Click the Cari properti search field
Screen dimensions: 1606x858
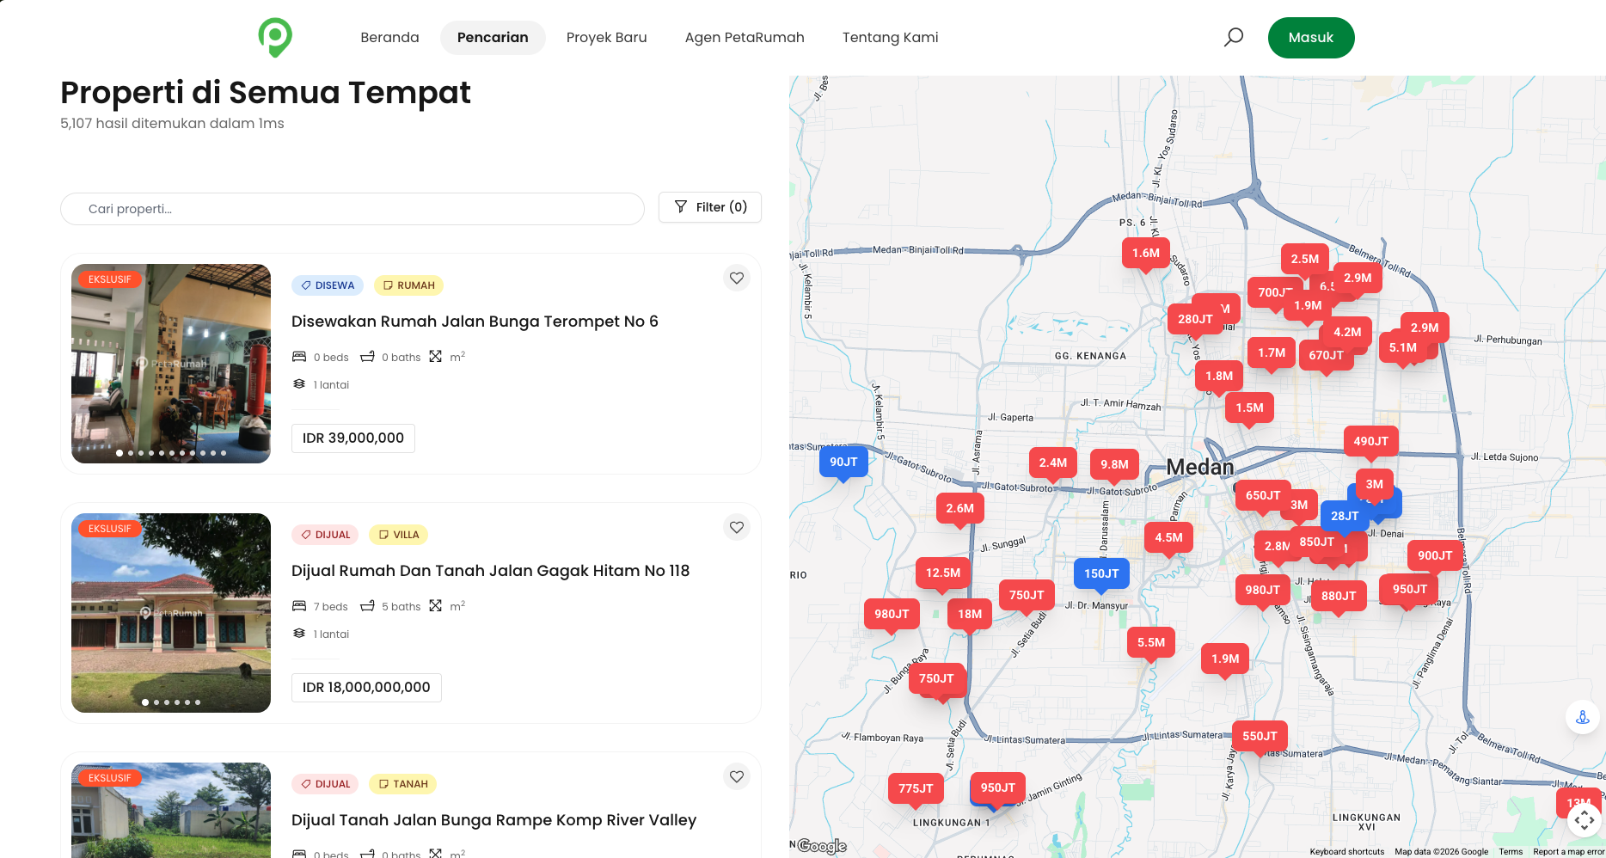[352, 208]
